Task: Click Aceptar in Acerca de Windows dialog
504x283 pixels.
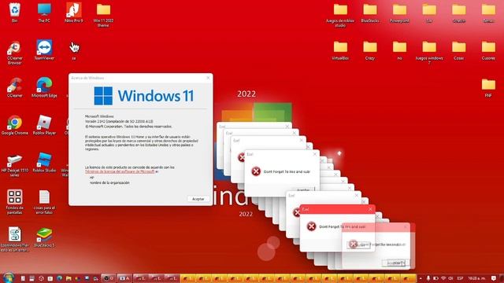Action: (198, 199)
